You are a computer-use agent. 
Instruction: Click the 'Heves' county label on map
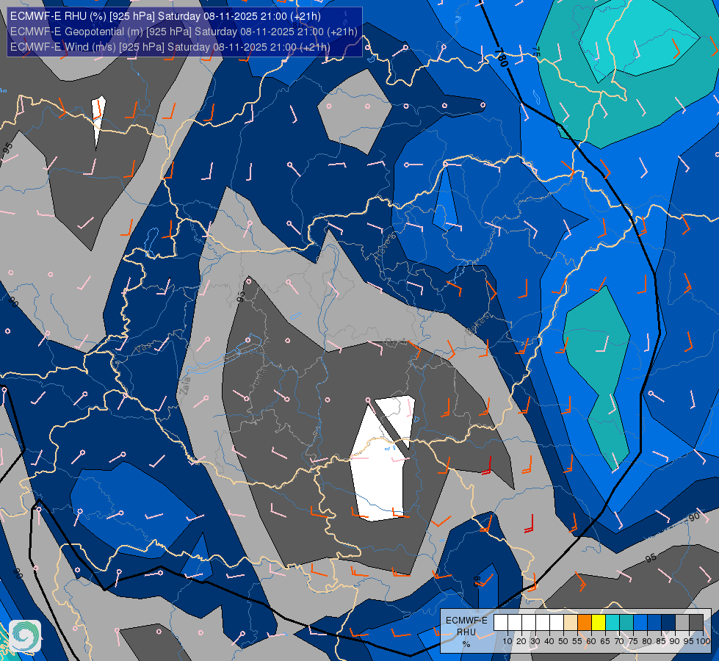pyautogui.click(x=386, y=246)
